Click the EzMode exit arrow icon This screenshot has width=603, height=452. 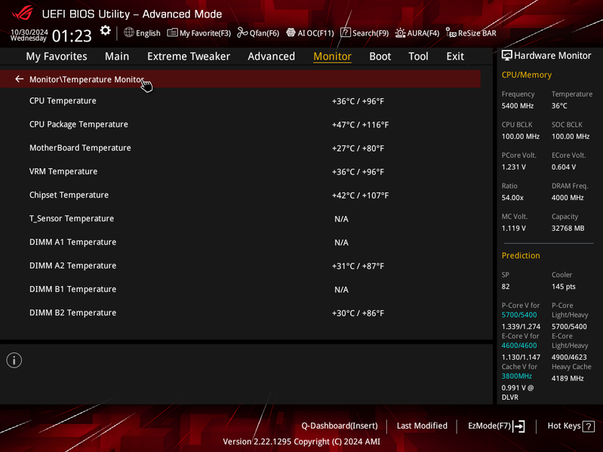(x=518, y=426)
